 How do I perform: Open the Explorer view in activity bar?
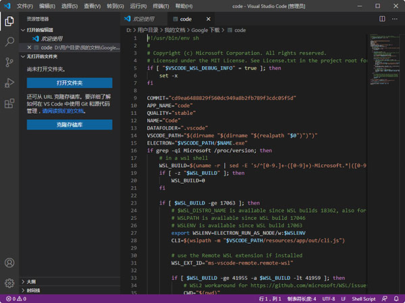pos(9,22)
